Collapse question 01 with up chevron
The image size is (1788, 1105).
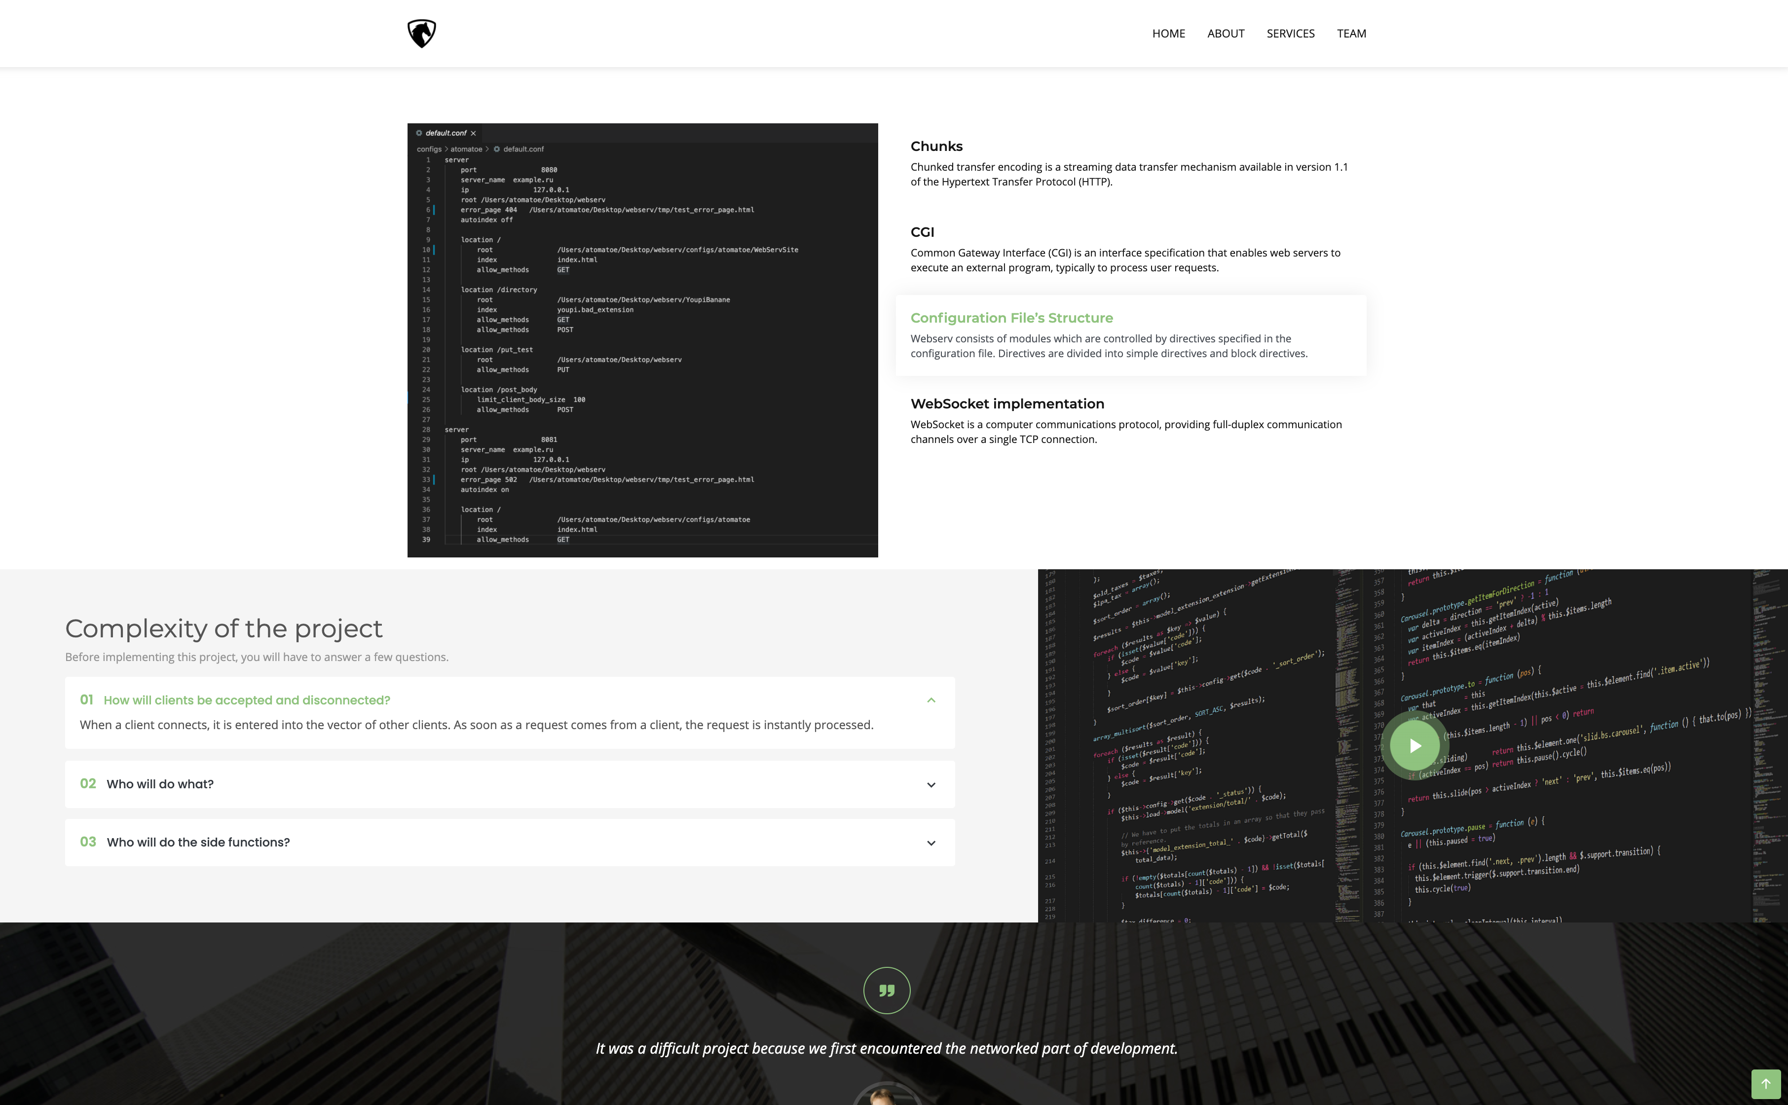(931, 700)
